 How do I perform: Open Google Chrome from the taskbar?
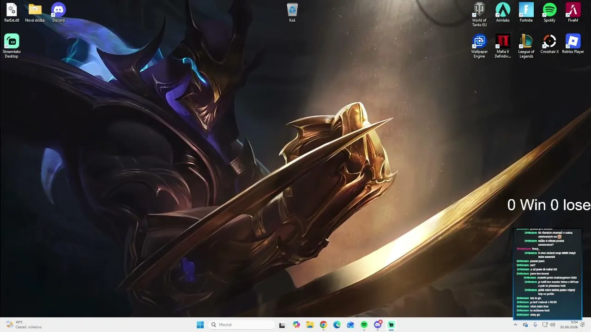point(323,325)
